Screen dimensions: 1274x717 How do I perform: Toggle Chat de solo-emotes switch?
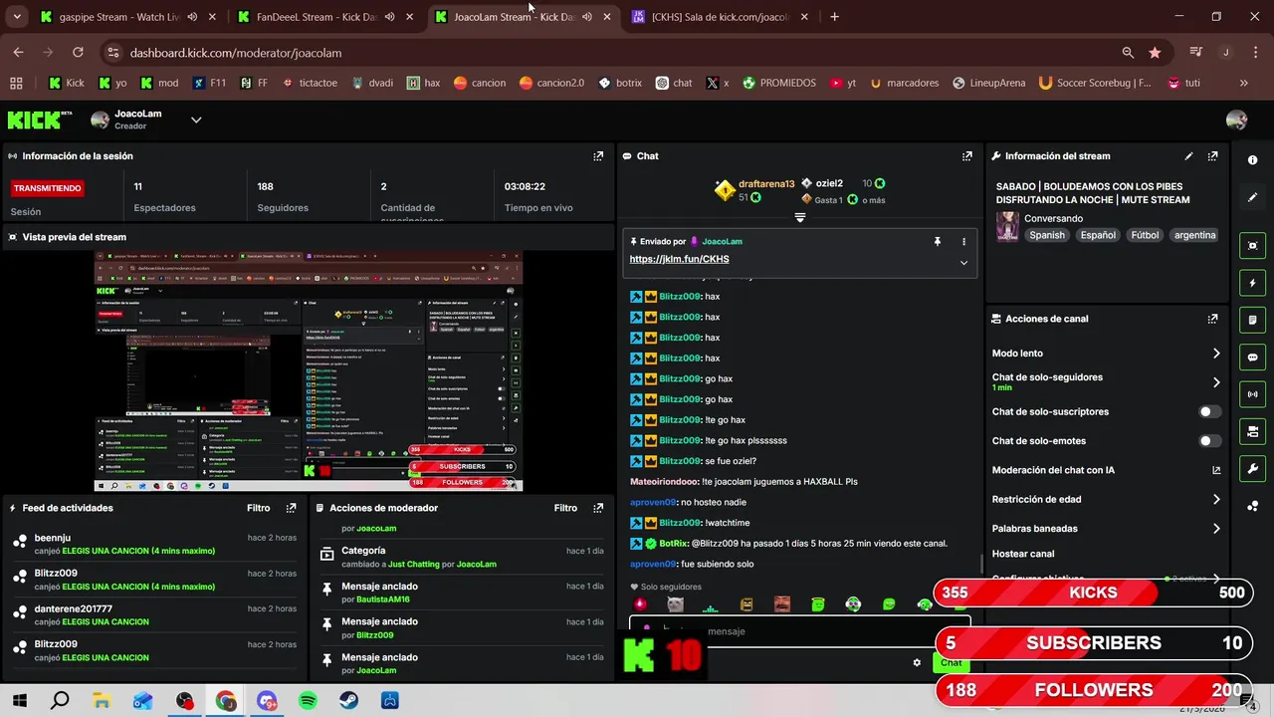(1209, 441)
